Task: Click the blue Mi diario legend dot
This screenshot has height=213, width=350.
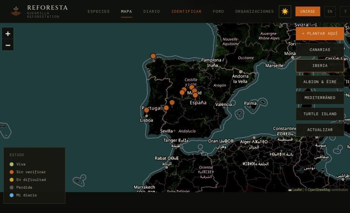Action: point(12,195)
